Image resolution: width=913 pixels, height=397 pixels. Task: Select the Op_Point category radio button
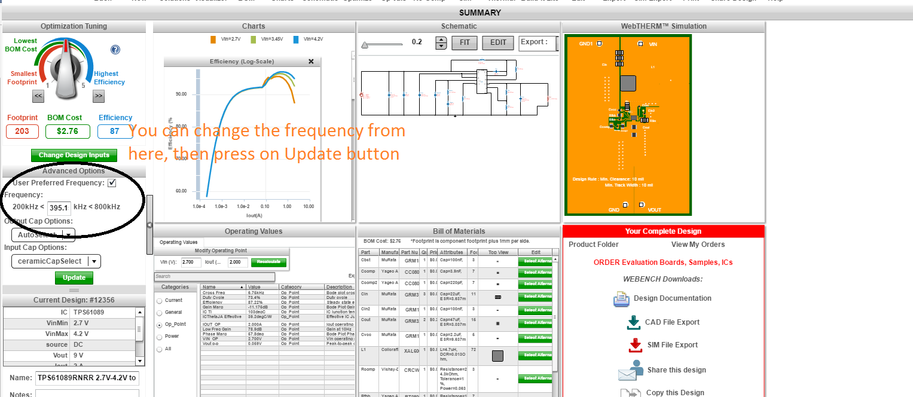click(x=159, y=325)
